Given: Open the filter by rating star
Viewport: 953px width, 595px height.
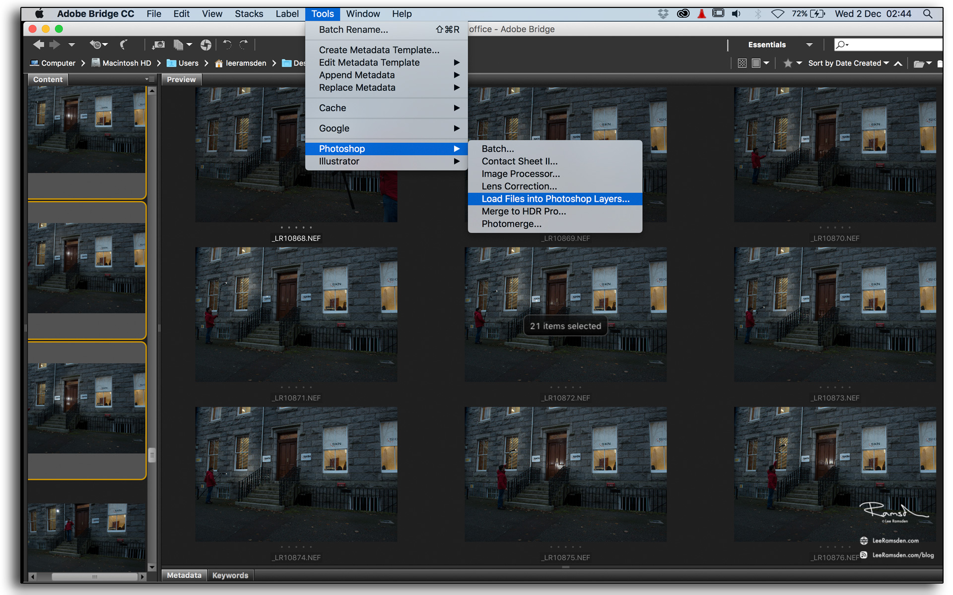Looking at the screenshot, I should tap(788, 63).
